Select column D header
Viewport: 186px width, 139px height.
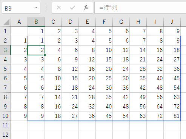coord(70,22)
